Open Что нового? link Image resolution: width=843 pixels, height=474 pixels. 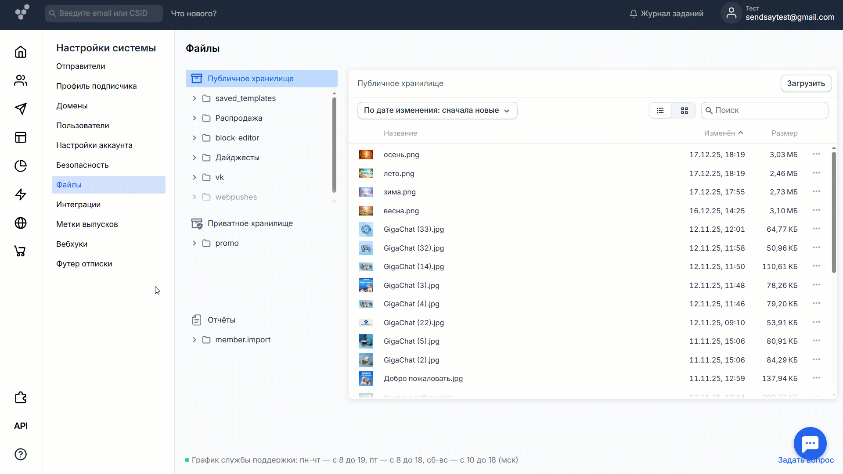coord(194,14)
